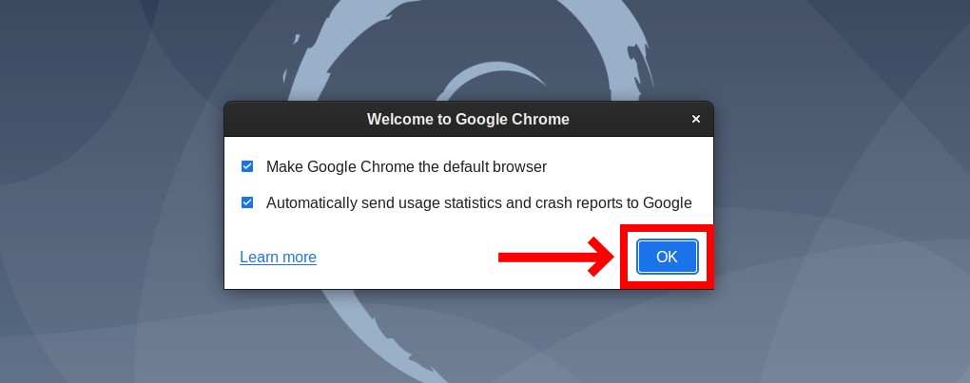970x383 pixels.
Task: Close the Welcome to Google Chrome dialog
Action: (696, 119)
